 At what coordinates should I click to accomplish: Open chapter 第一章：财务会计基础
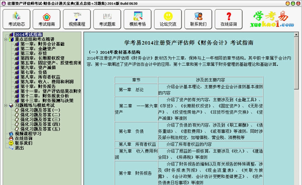click(x=42, y=44)
